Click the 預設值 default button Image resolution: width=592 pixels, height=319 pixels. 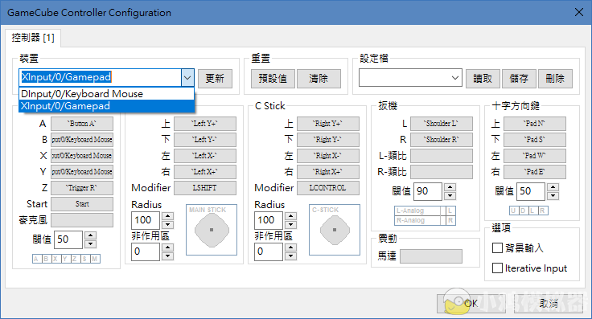point(273,79)
